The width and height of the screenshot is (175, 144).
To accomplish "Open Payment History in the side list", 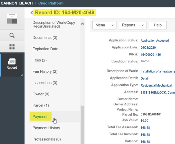I will (46, 128).
